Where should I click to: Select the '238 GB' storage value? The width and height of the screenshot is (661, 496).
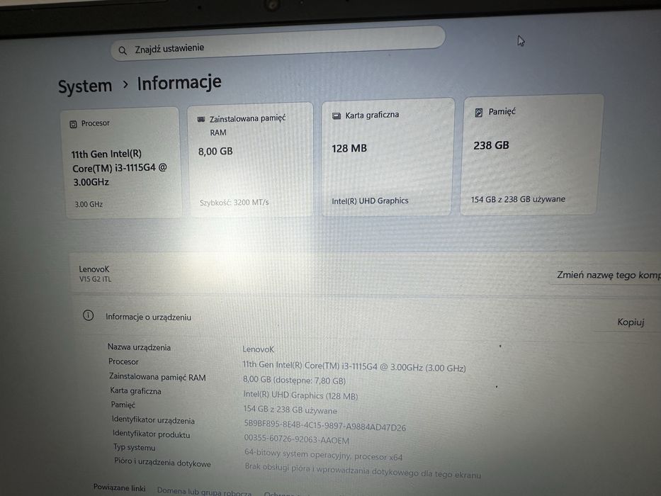pyautogui.click(x=491, y=145)
